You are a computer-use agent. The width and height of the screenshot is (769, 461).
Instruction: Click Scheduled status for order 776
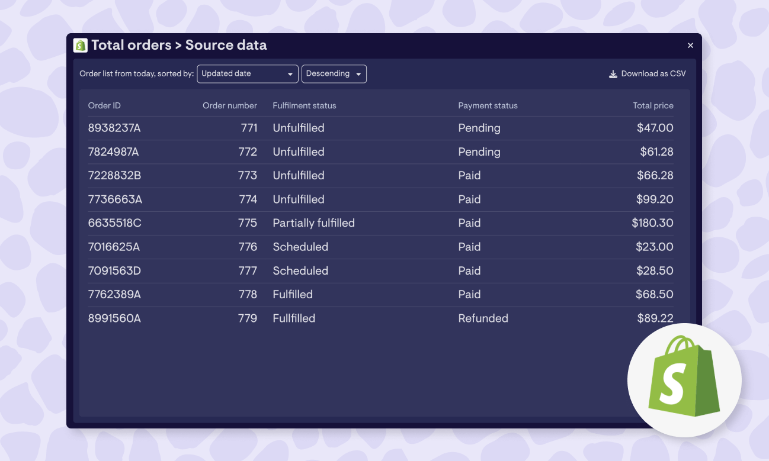tap(300, 247)
